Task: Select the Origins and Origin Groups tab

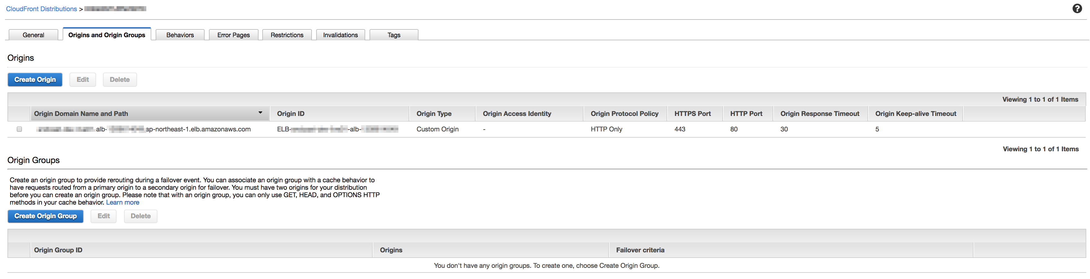Action: coord(106,35)
